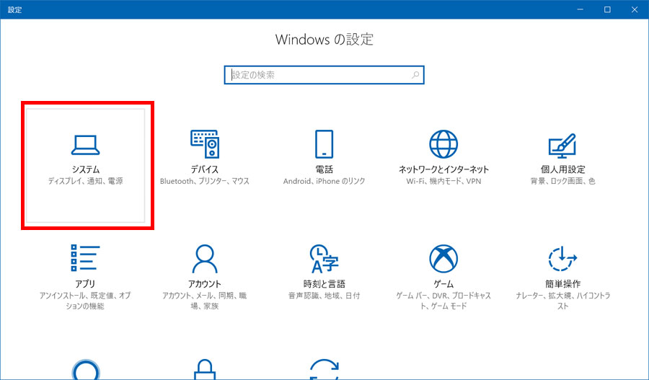Minimize the 設定 window
The image size is (649, 380).
580,9
